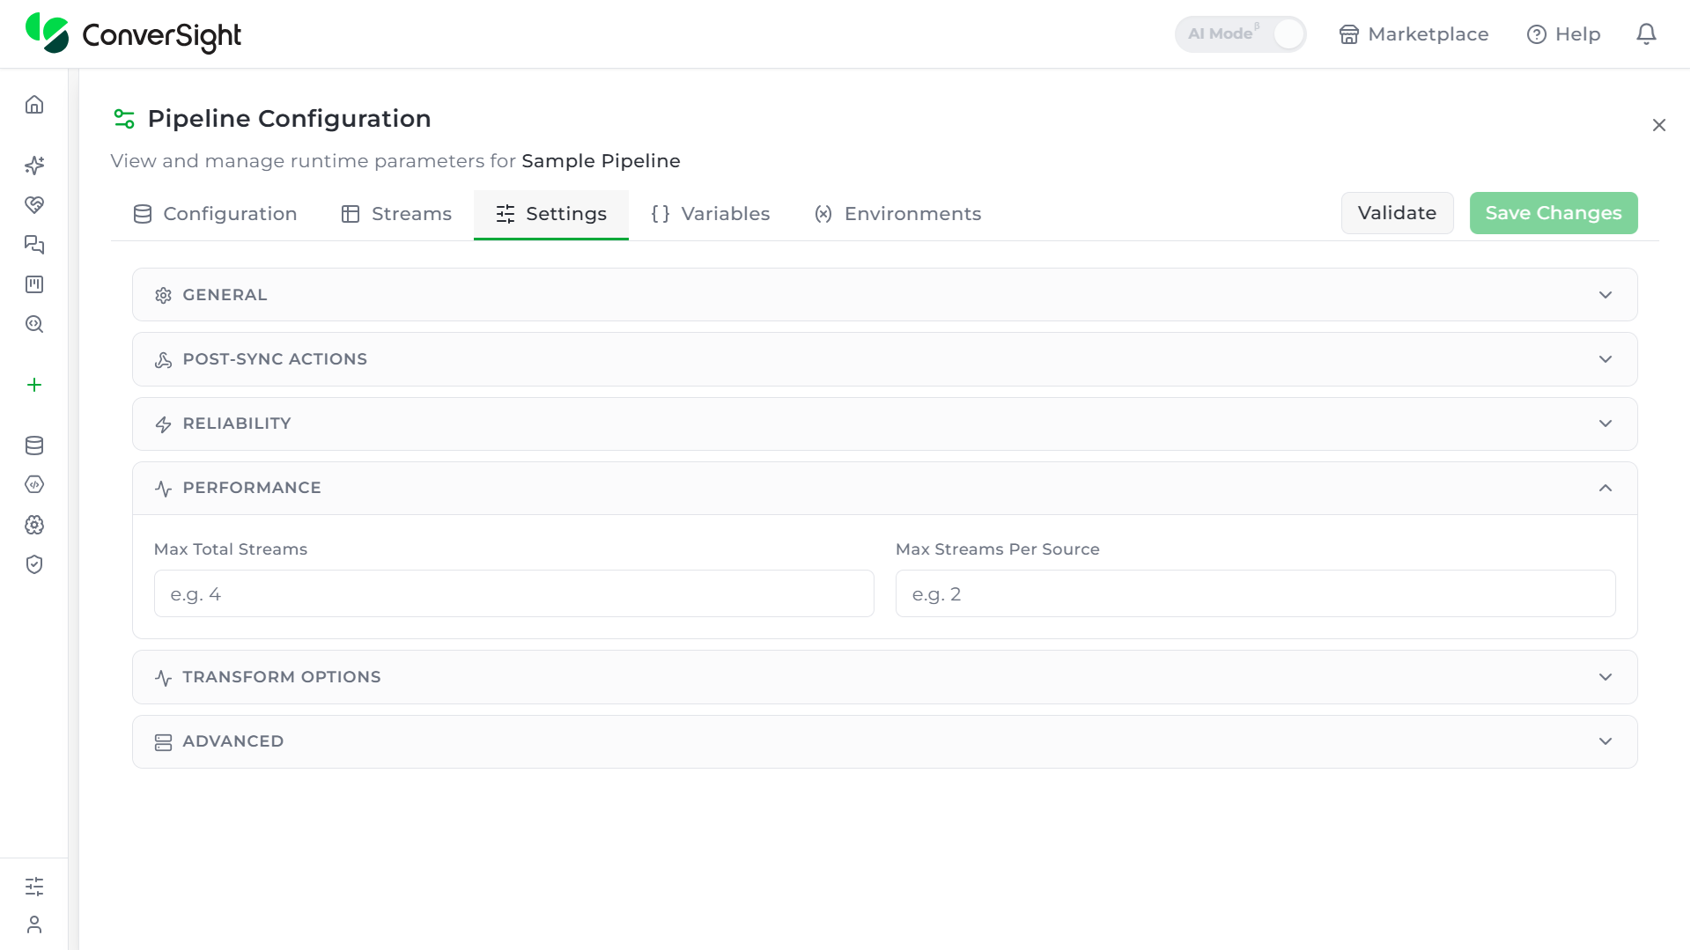
Task: Open the Marketplace link
Action: 1413,34
